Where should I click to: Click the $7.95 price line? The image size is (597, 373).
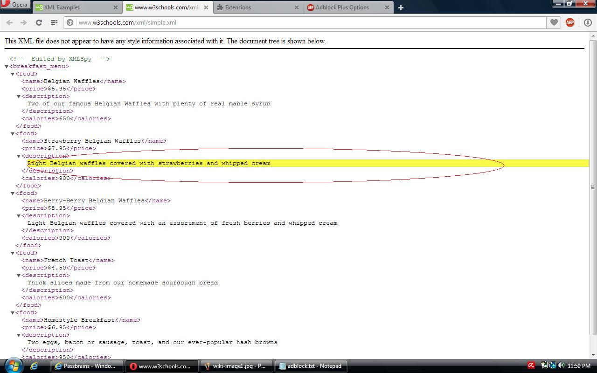click(x=58, y=148)
